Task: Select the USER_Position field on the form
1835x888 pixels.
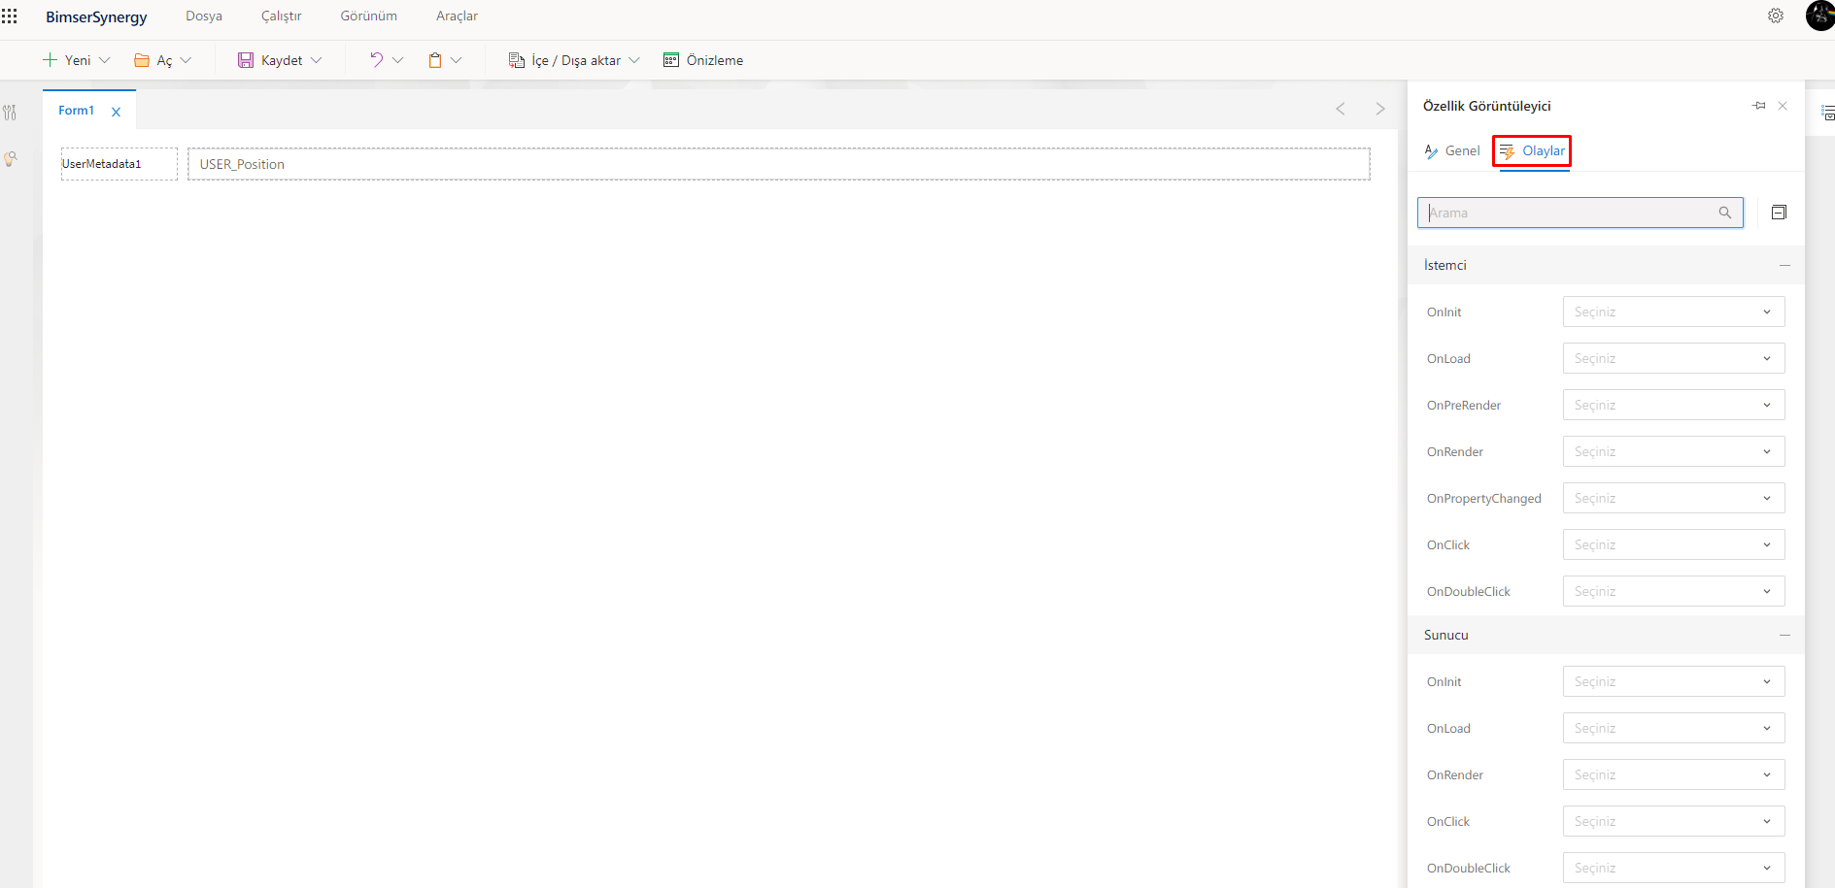Action: [x=779, y=164]
